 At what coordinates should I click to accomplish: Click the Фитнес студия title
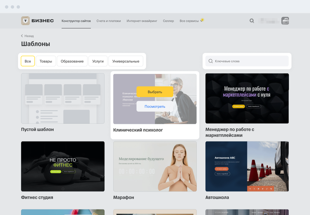[x=37, y=197]
